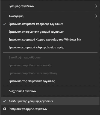
Task: Choose Εμφάνιση παραθύρων σε στοίβα entry
Action: pos(50,65)
